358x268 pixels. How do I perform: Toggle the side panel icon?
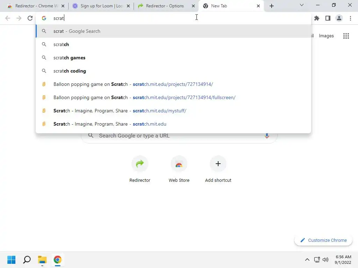328,18
